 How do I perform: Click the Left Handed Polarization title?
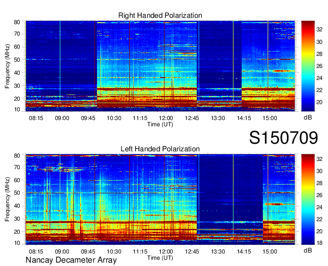(x=160, y=149)
